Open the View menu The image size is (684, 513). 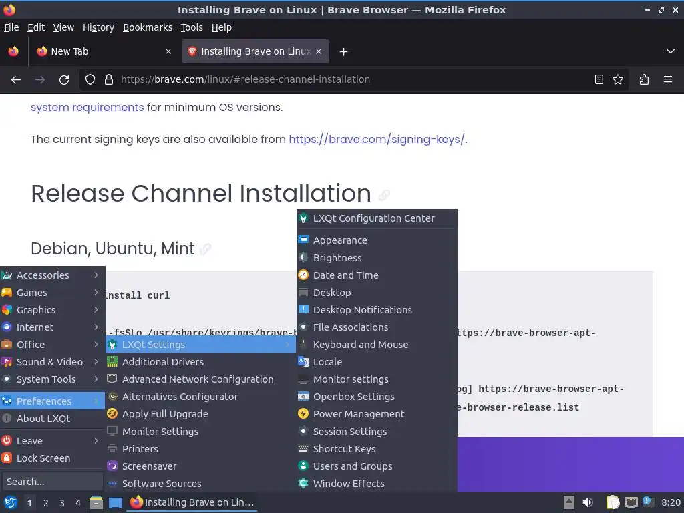(x=63, y=27)
